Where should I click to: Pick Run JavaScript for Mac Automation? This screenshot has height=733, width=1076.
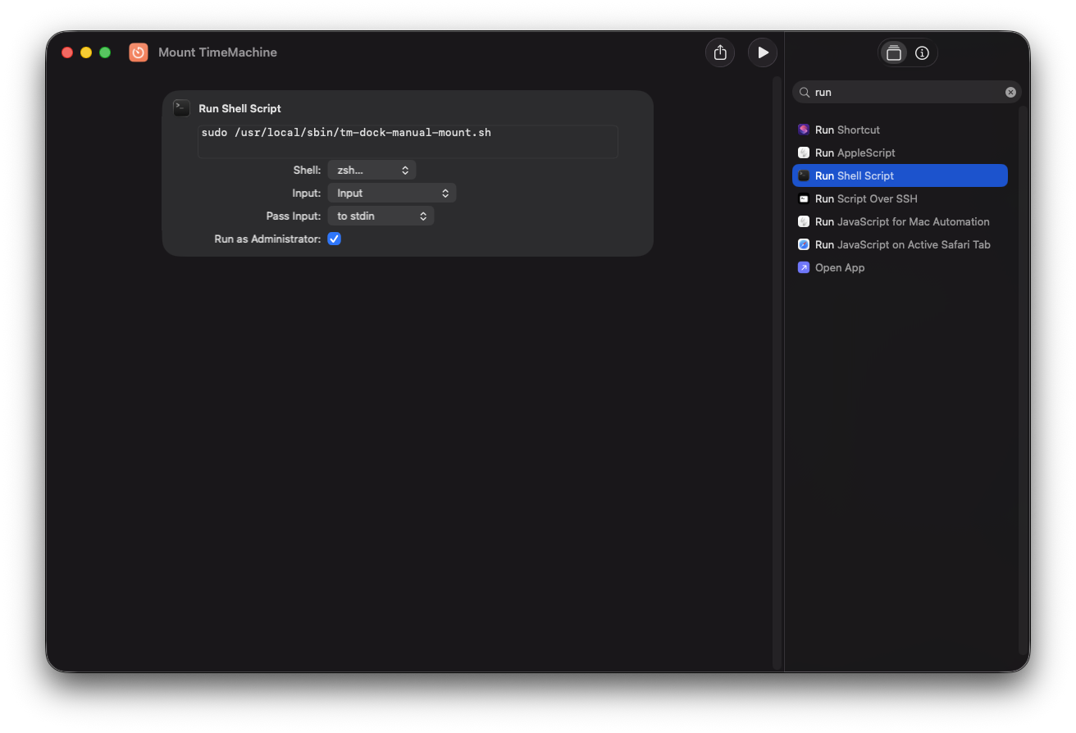901,221
